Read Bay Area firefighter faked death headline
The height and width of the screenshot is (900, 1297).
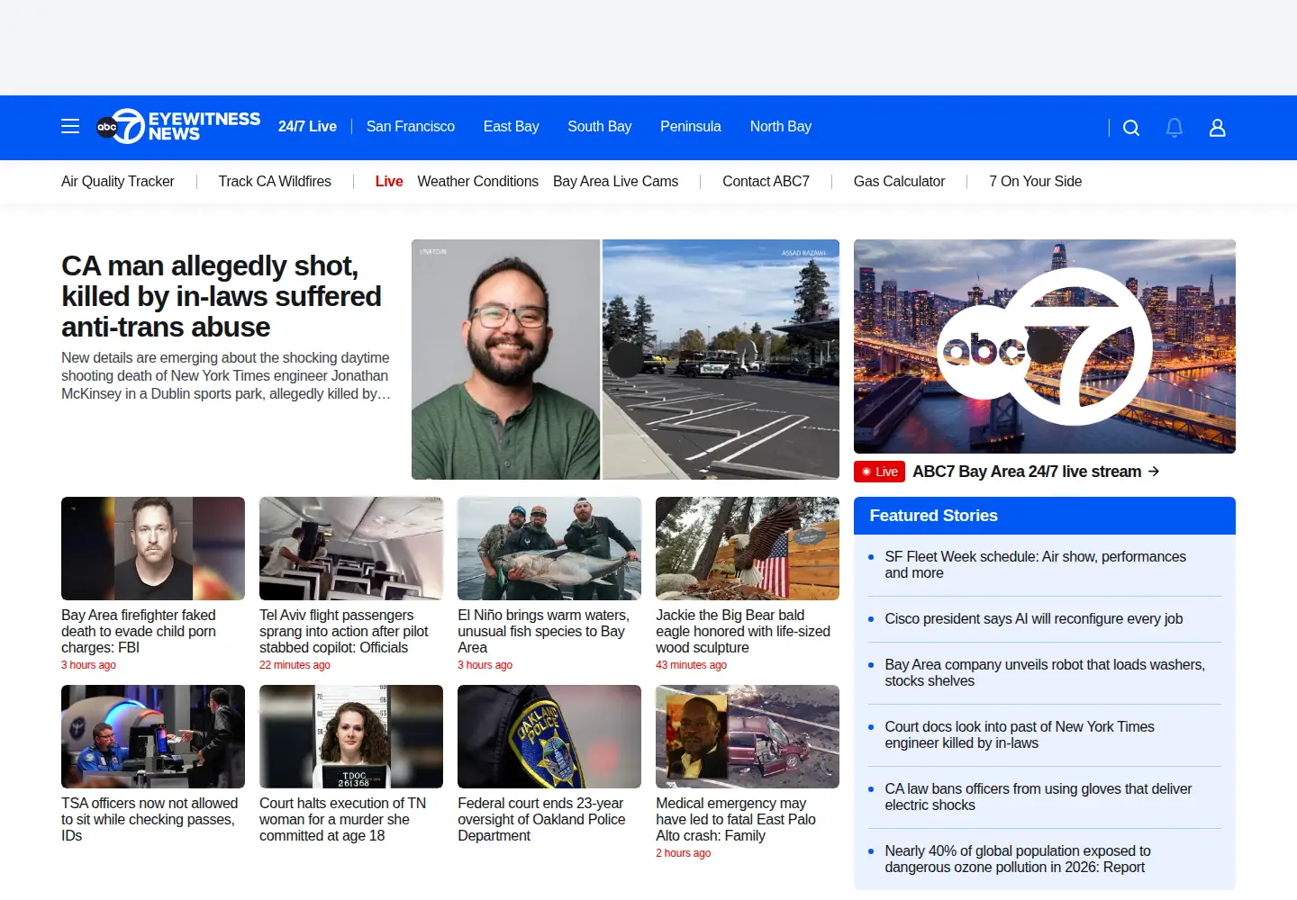(x=140, y=632)
